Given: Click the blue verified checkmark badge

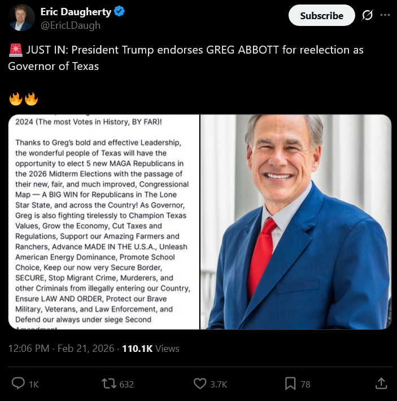Looking at the screenshot, I should [x=119, y=11].
